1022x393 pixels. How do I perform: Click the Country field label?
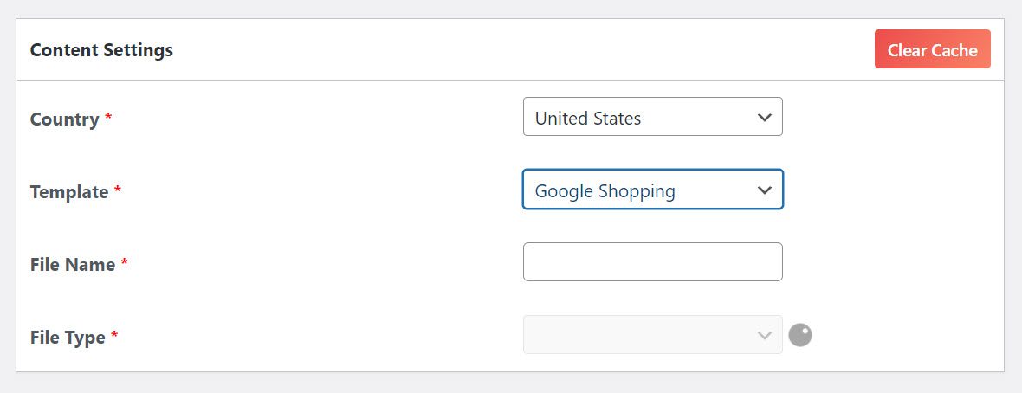point(65,119)
